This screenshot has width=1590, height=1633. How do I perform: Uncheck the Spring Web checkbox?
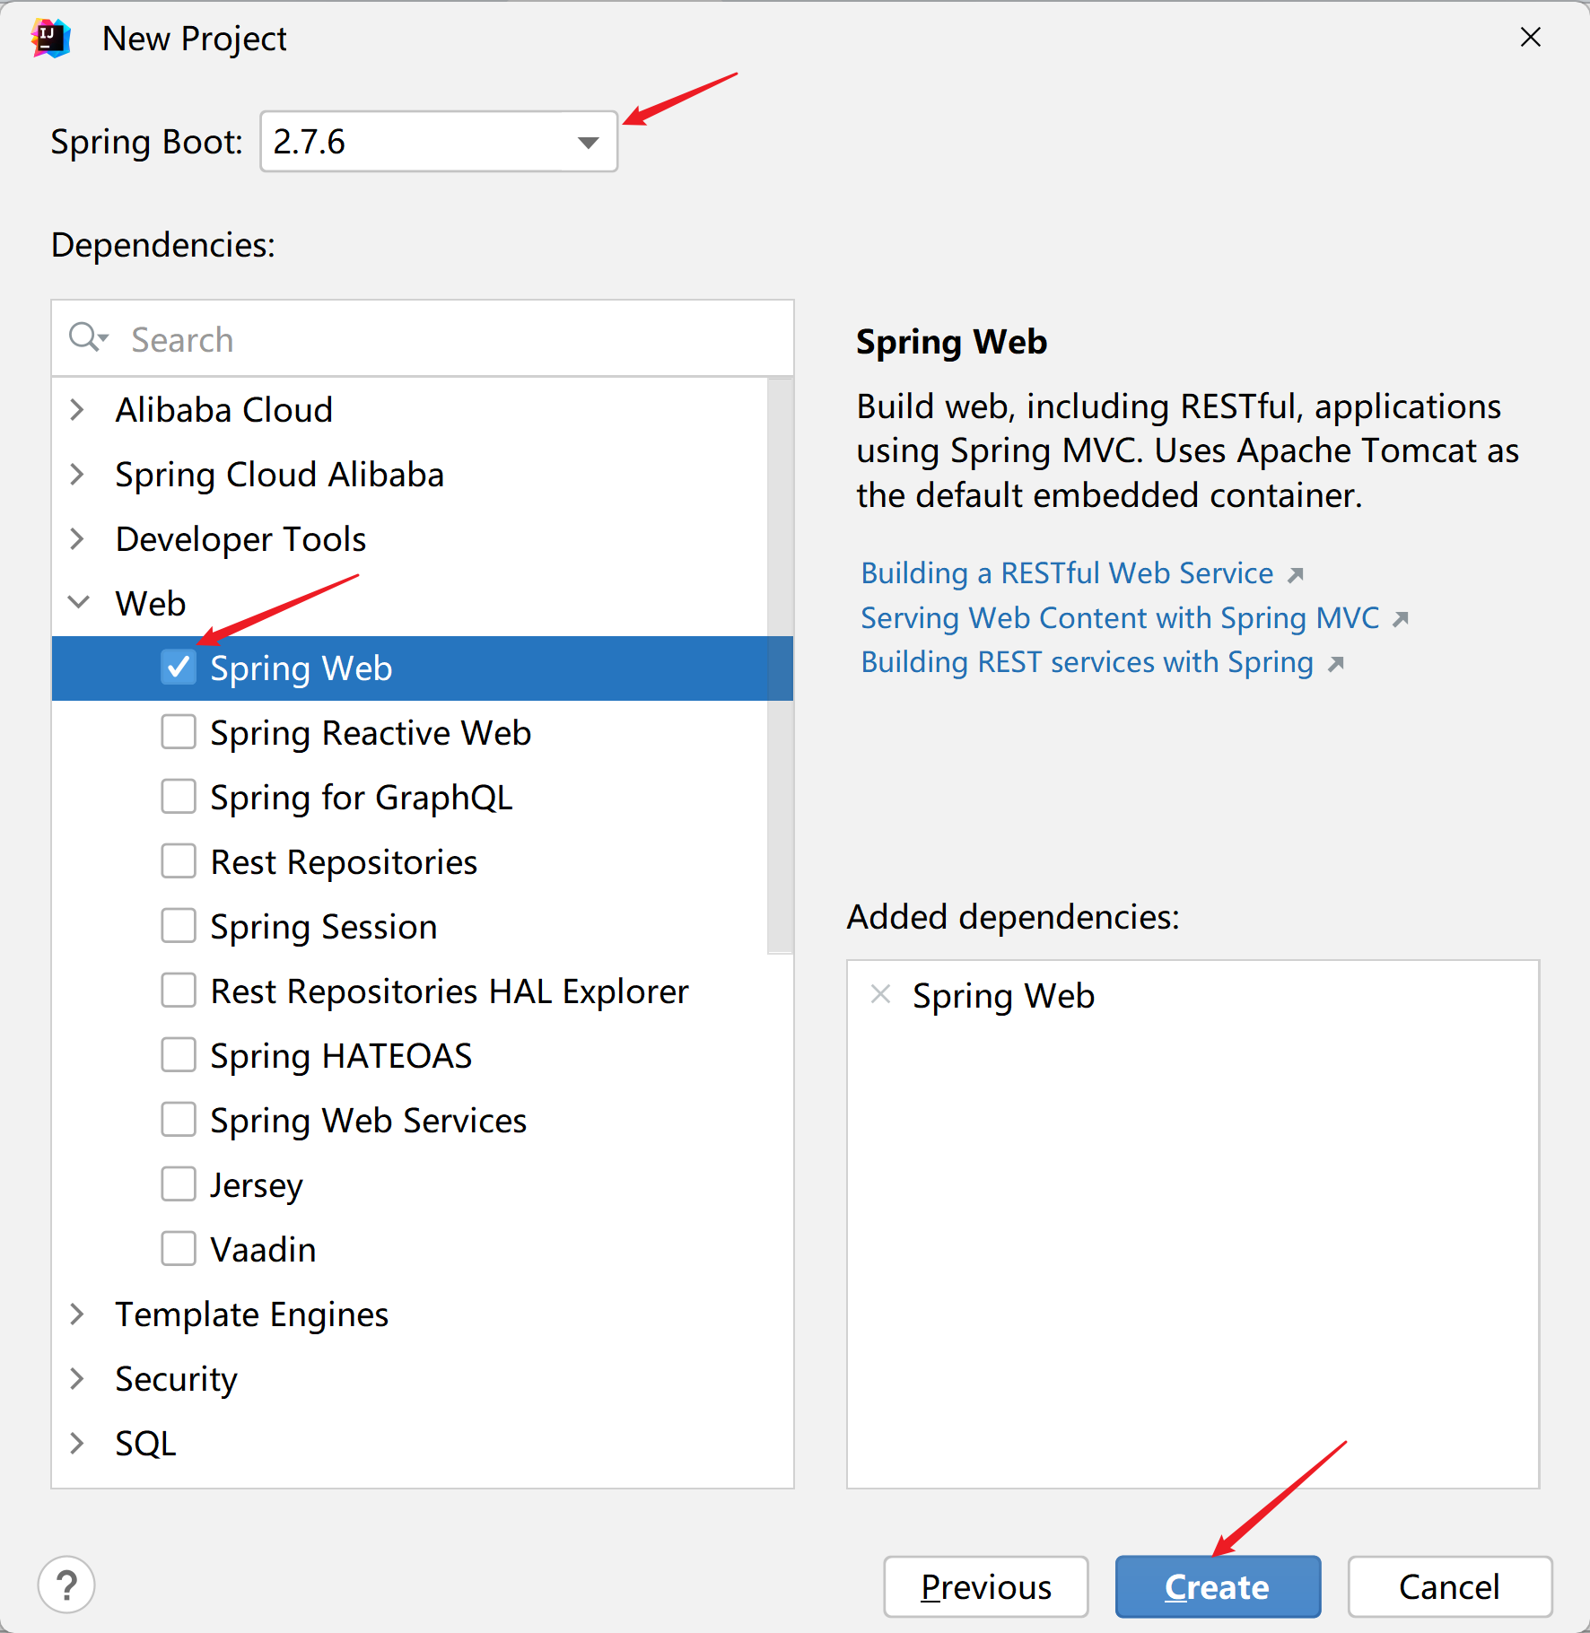(179, 667)
